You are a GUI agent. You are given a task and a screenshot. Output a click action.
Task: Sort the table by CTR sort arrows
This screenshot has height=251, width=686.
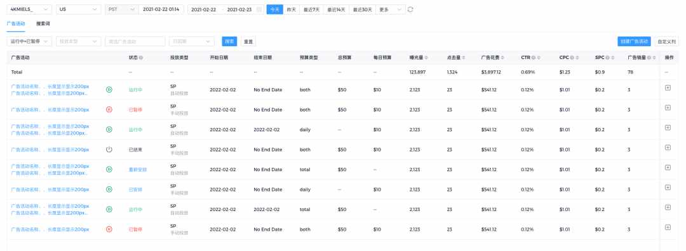pos(539,58)
